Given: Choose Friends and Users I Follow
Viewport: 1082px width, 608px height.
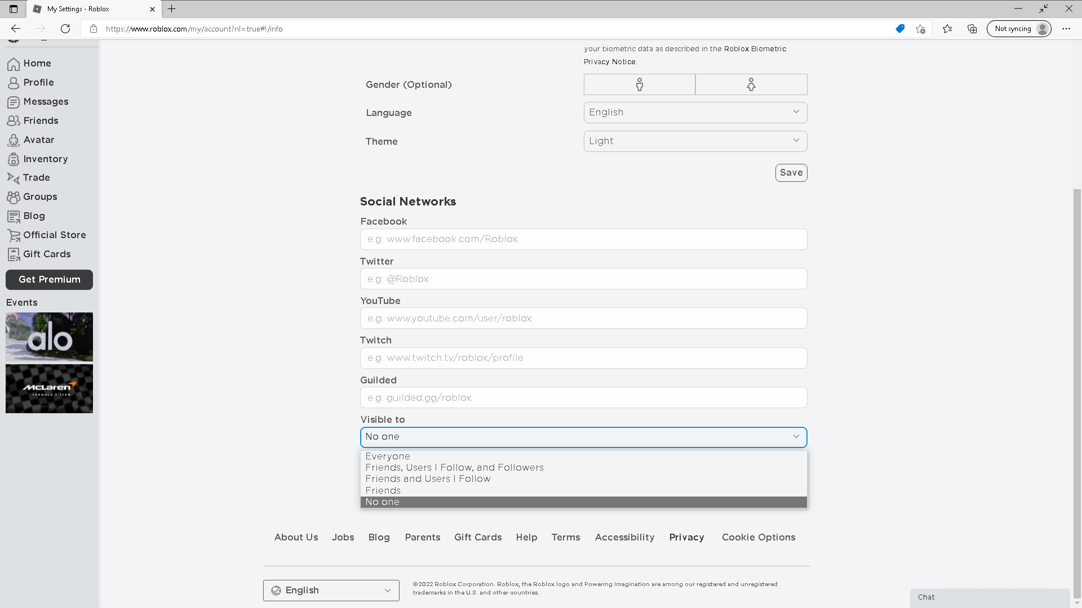Looking at the screenshot, I should 583,479.
